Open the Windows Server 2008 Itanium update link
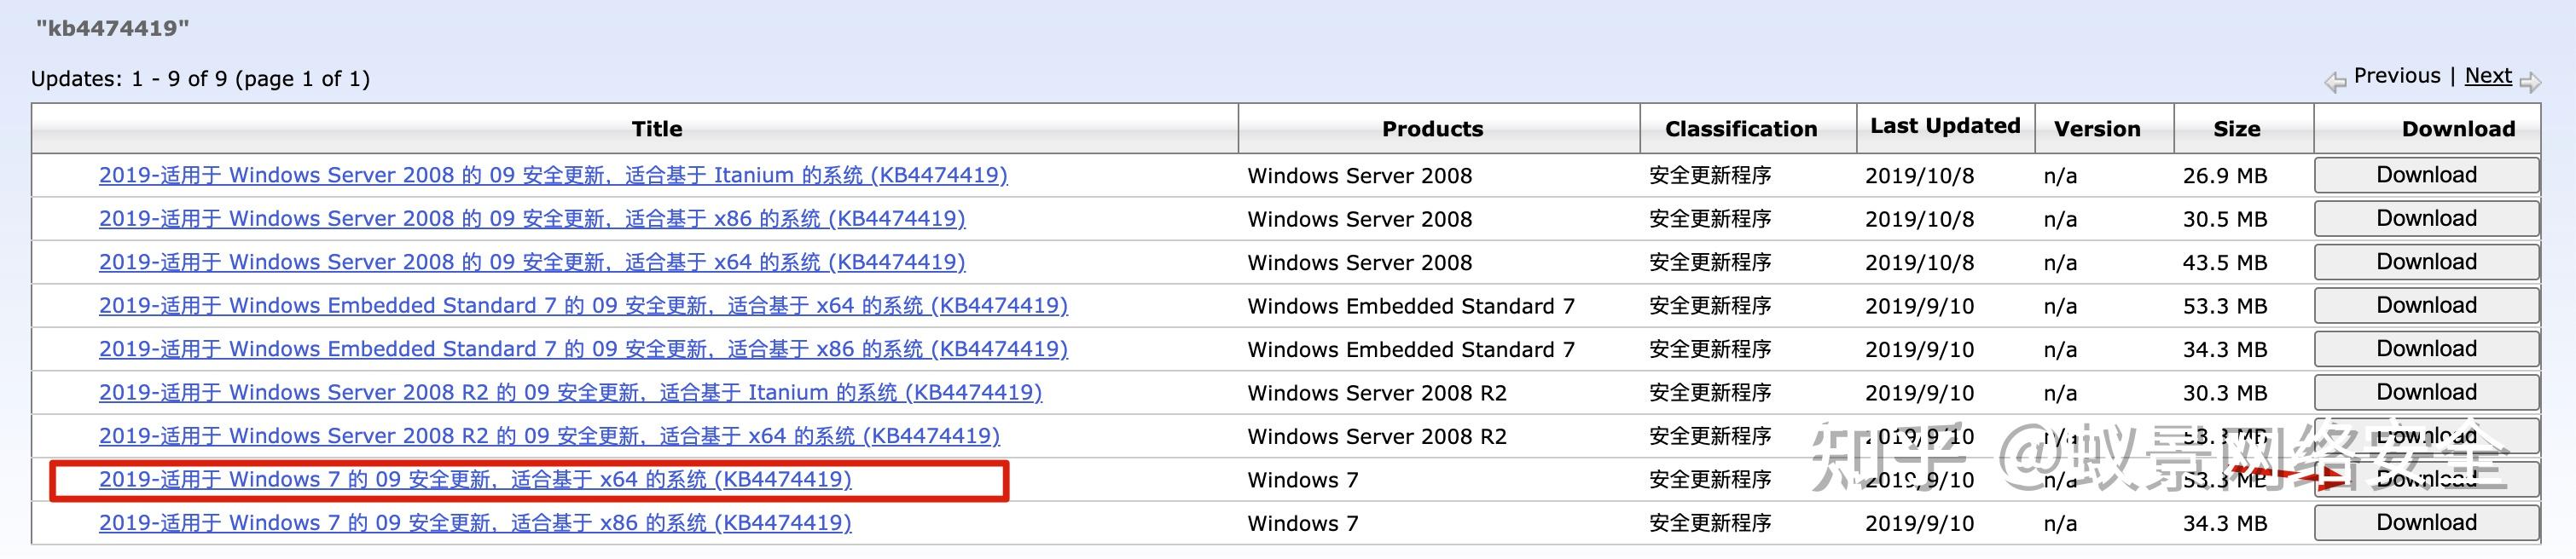Screen dimensions: 2576x559 pyautogui.click(x=553, y=176)
